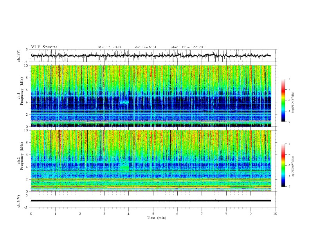The image size is (310, 240).
Task: Click the ch.2 "Frequency (kHz)" axis label
Action: [x=22, y=156]
